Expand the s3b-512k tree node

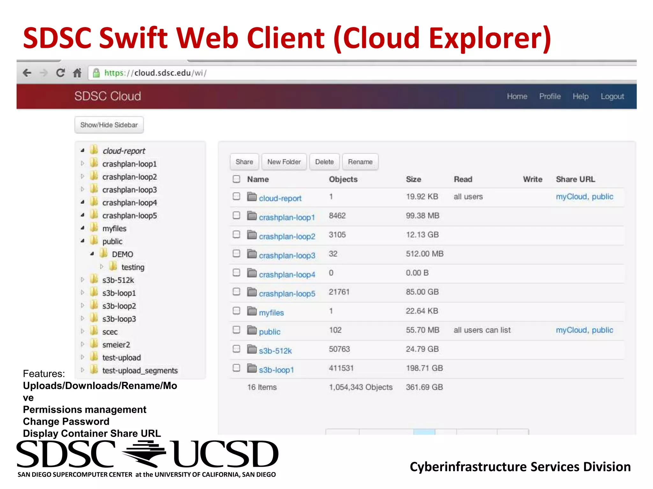(83, 280)
